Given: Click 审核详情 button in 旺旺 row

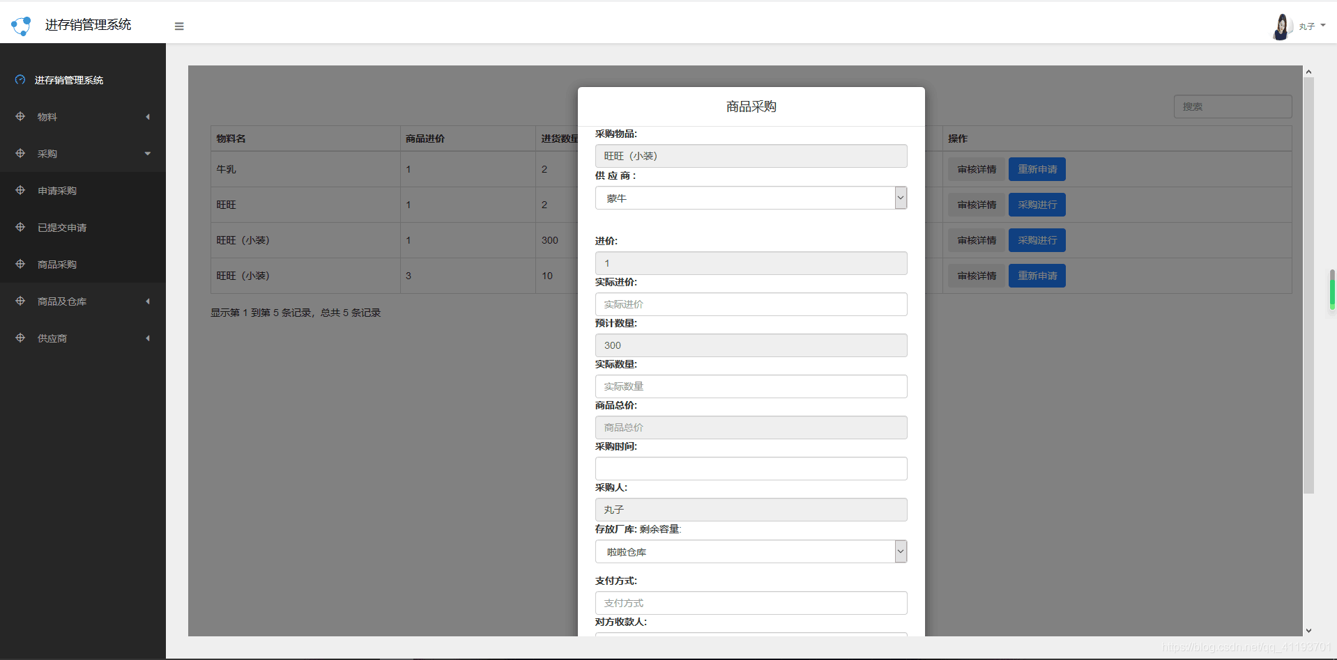Looking at the screenshot, I should point(977,205).
